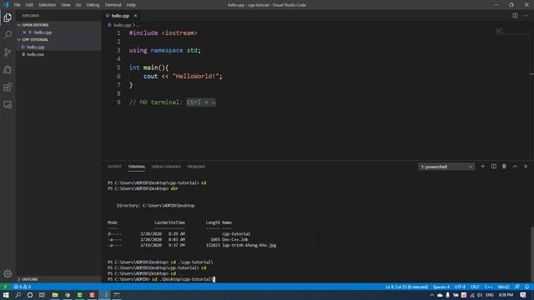This screenshot has width=534, height=300.
Task: Open the Extensions view
Action: tap(8, 87)
